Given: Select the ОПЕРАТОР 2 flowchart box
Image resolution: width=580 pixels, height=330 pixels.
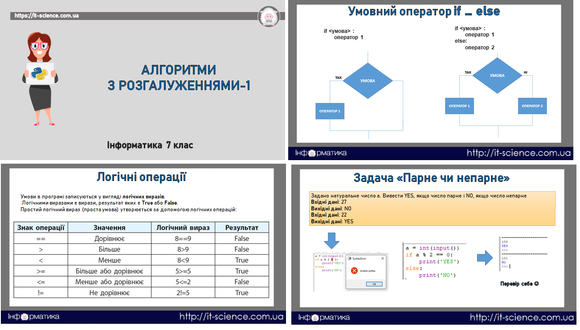Looking at the screenshot, I should [x=532, y=106].
